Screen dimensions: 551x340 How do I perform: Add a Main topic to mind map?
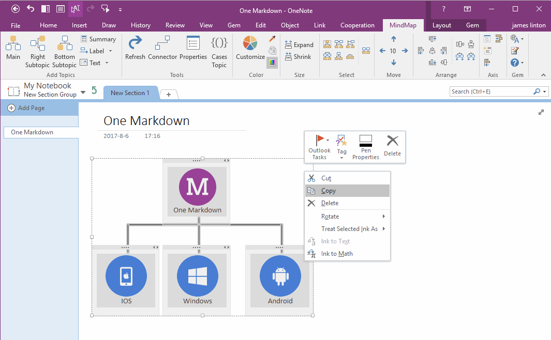(13, 48)
